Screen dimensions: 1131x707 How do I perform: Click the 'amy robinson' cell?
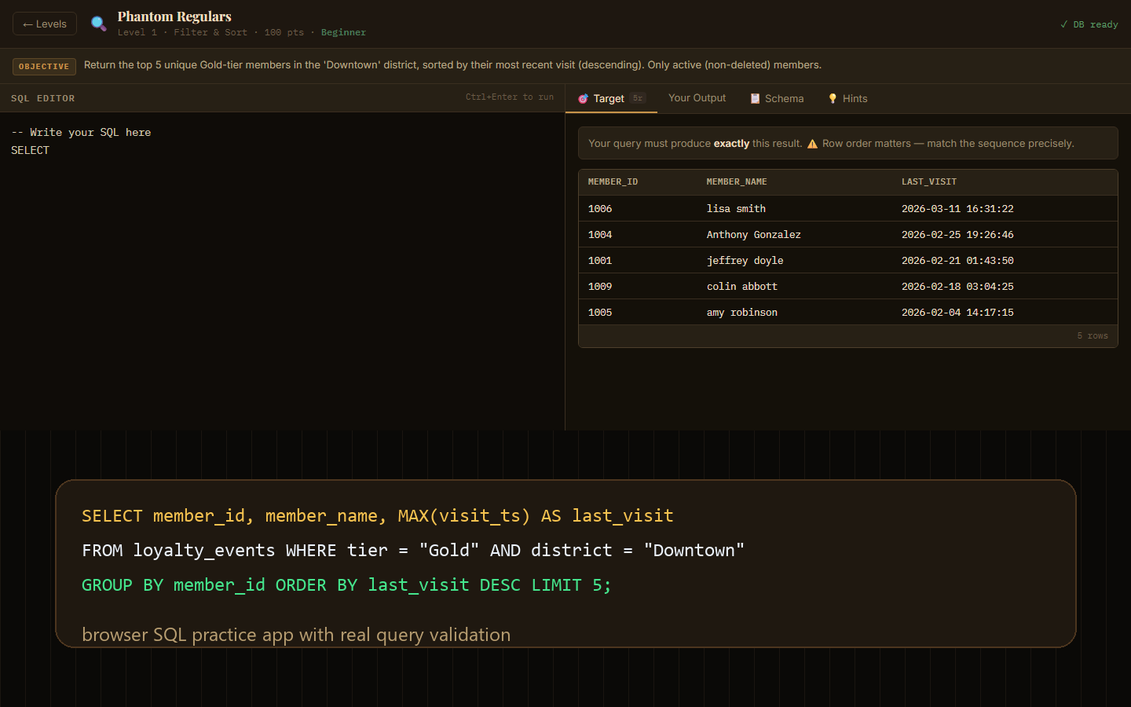click(x=741, y=312)
